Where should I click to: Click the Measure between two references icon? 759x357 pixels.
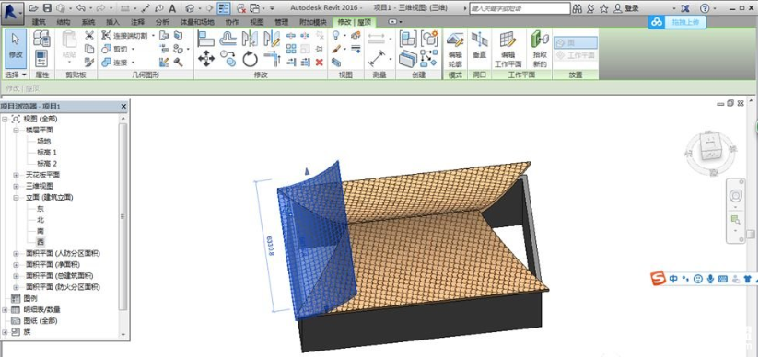(x=377, y=59)
